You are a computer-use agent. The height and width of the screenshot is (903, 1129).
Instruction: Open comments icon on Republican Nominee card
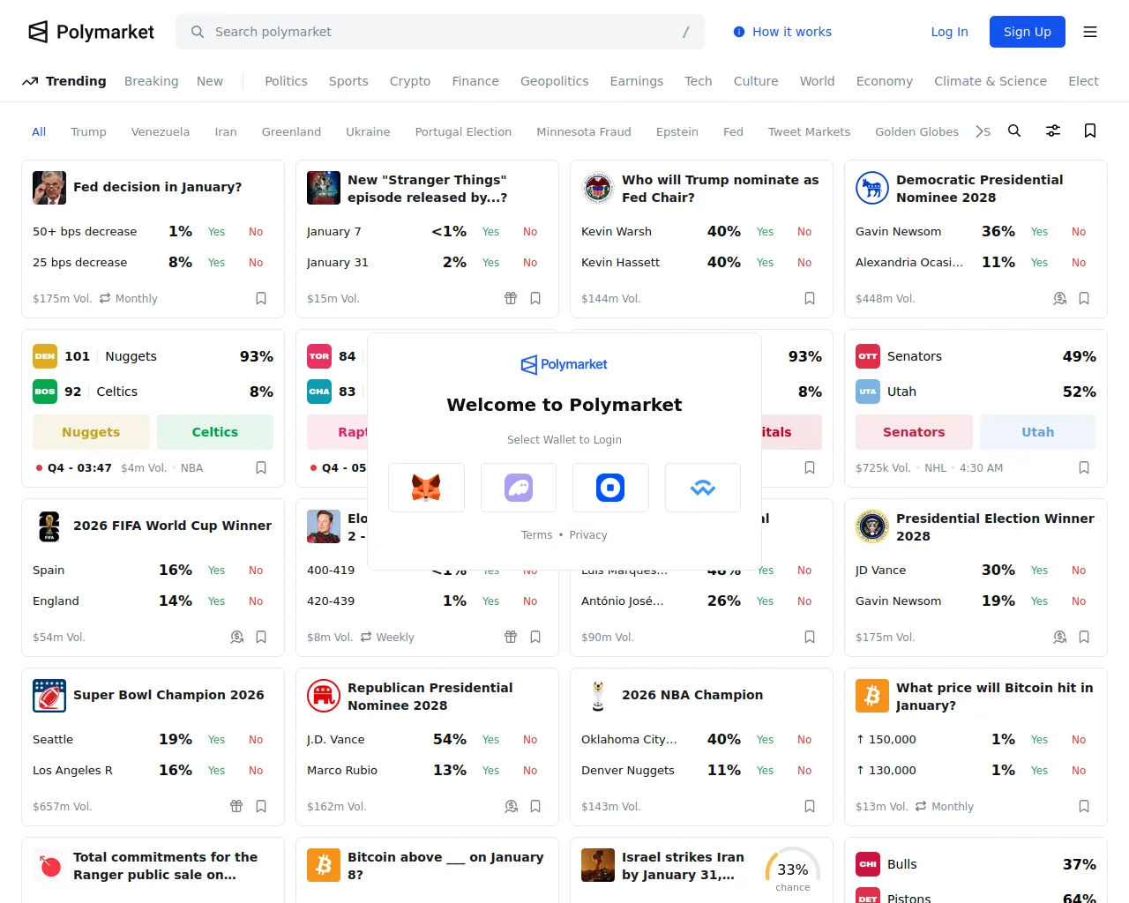coord(512,806)
